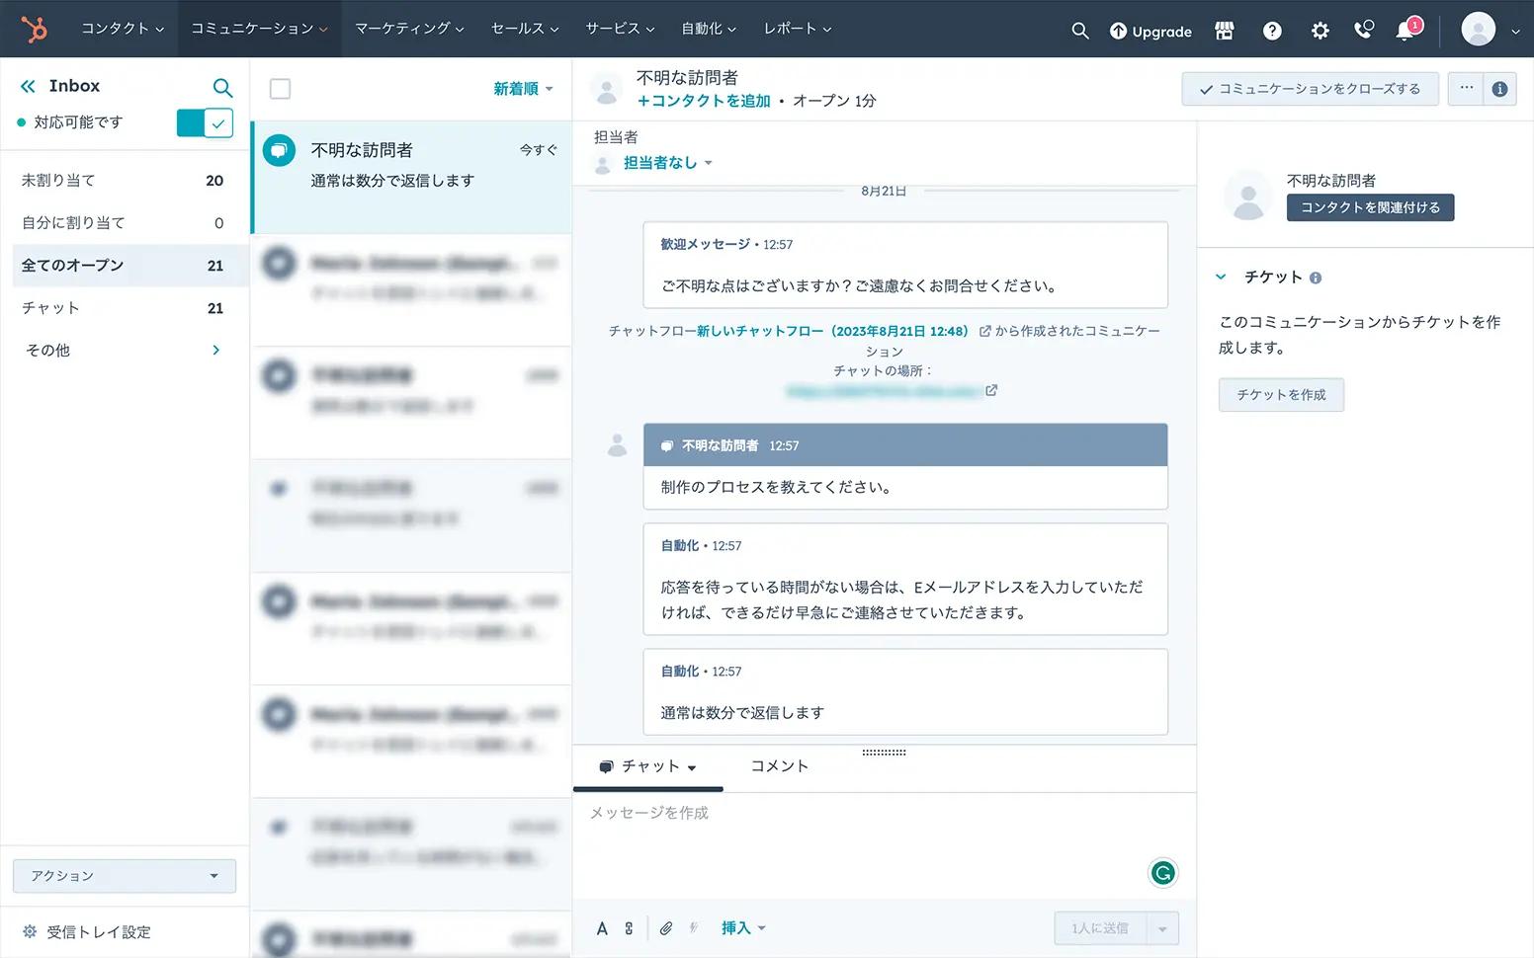Expand the その他 section
Image resolution: width=1534 pixels, height=958 pixels.
pyautogui.click(x=123, y=350)
